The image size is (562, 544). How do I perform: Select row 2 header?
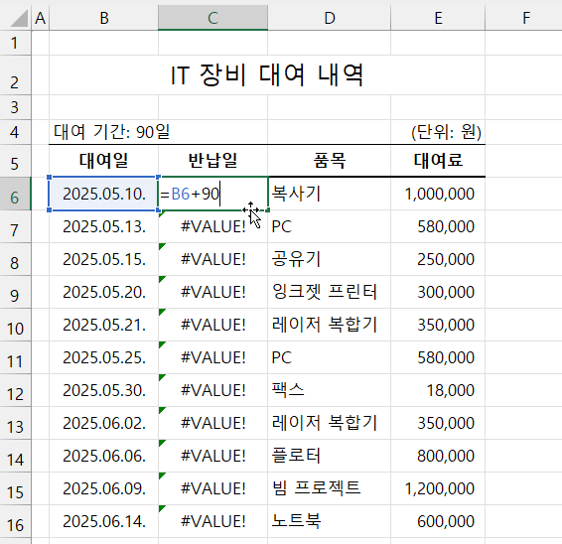point(15,74)
